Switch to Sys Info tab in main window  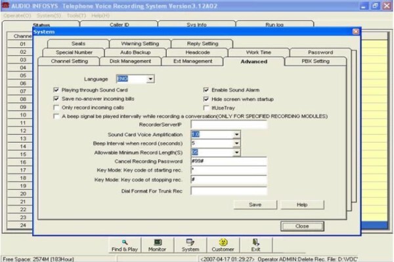196,25
